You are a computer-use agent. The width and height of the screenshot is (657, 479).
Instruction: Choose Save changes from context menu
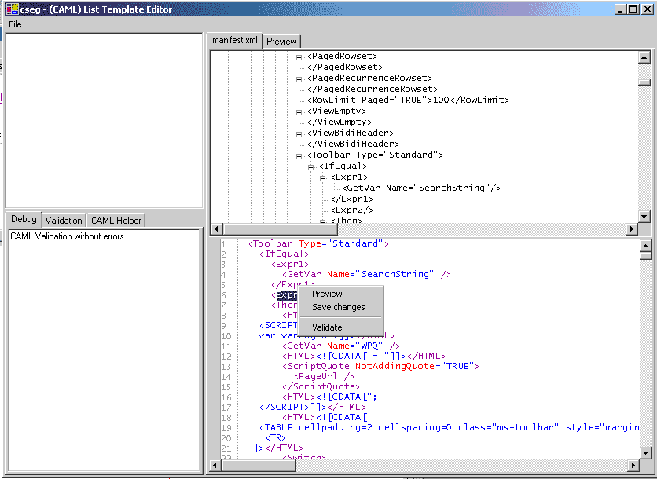pyautogui.click(x=339, y=307)
